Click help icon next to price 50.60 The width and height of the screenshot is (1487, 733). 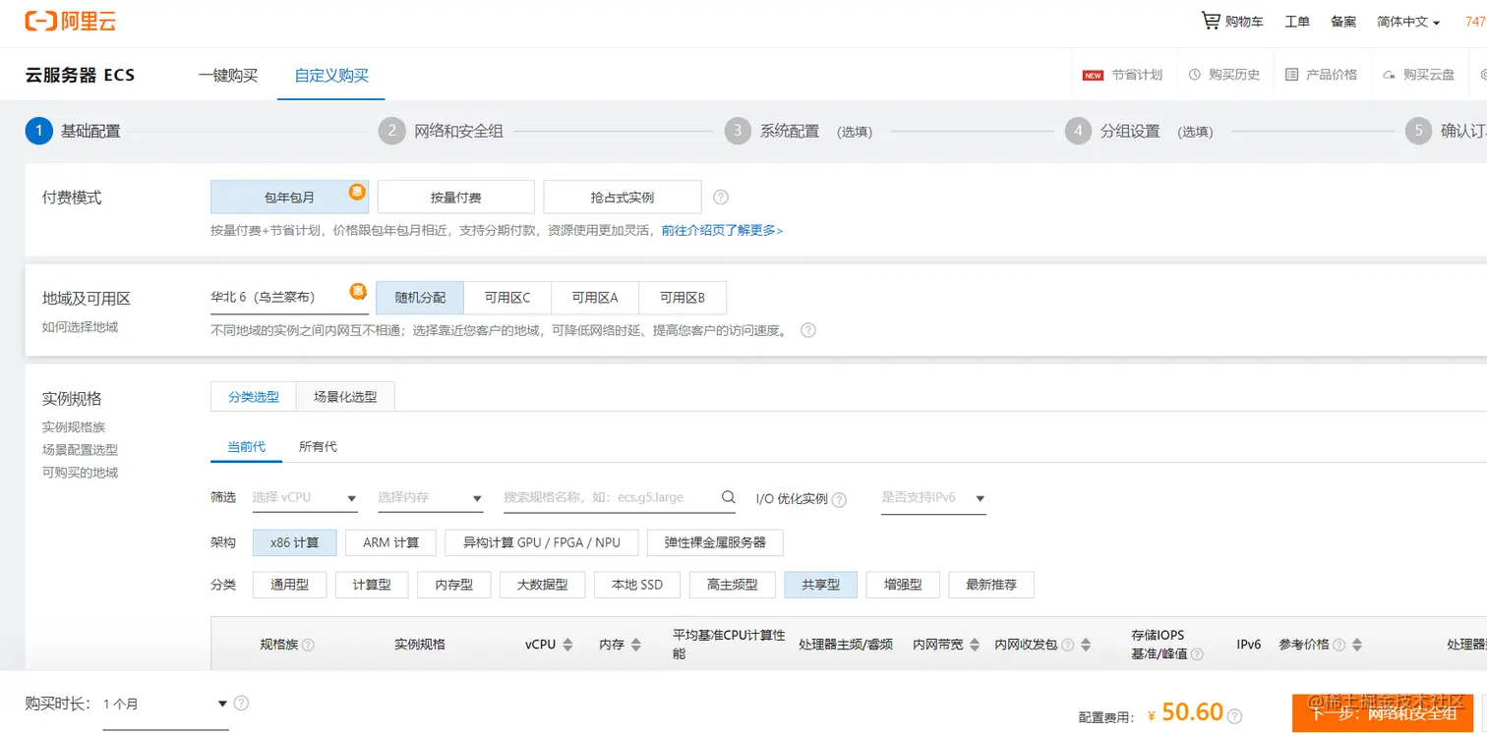coord(1235,717)
